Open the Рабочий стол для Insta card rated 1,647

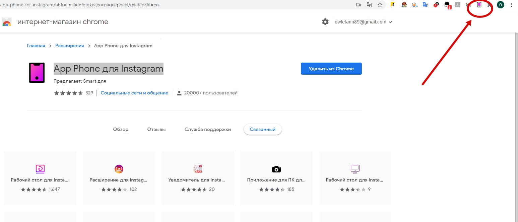(40, 178)
